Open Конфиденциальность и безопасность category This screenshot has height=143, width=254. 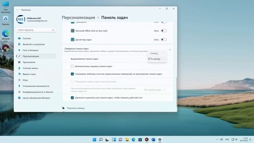tap(36, 92)
